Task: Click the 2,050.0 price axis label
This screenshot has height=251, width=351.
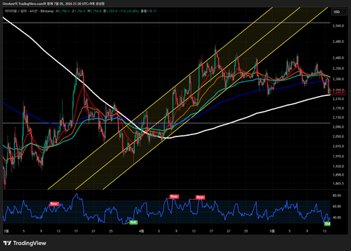Action: [338, 136]
